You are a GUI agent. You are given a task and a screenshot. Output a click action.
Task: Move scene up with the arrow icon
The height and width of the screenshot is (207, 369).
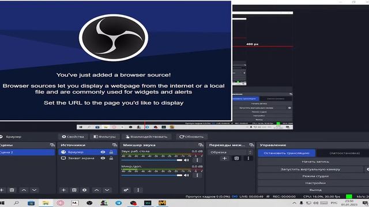[24, 190]
